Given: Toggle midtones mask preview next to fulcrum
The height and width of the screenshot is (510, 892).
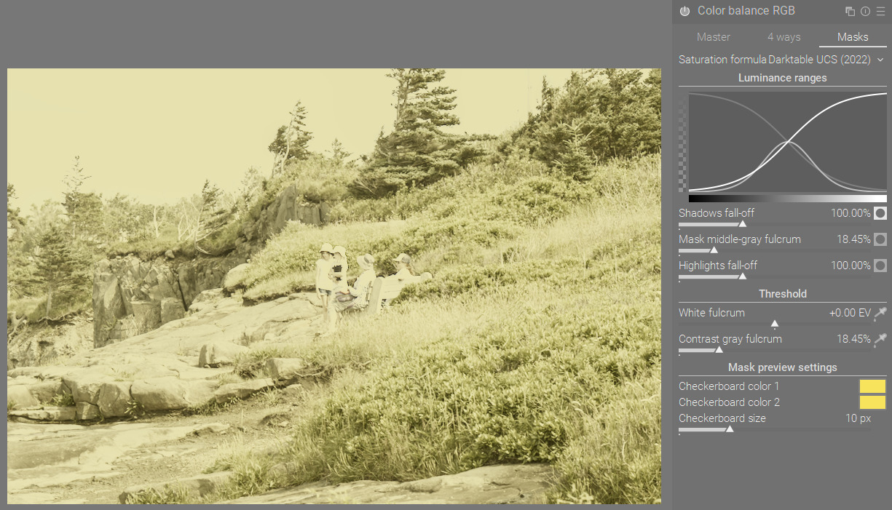Looking at the screenshot, I should coord(880,239).
